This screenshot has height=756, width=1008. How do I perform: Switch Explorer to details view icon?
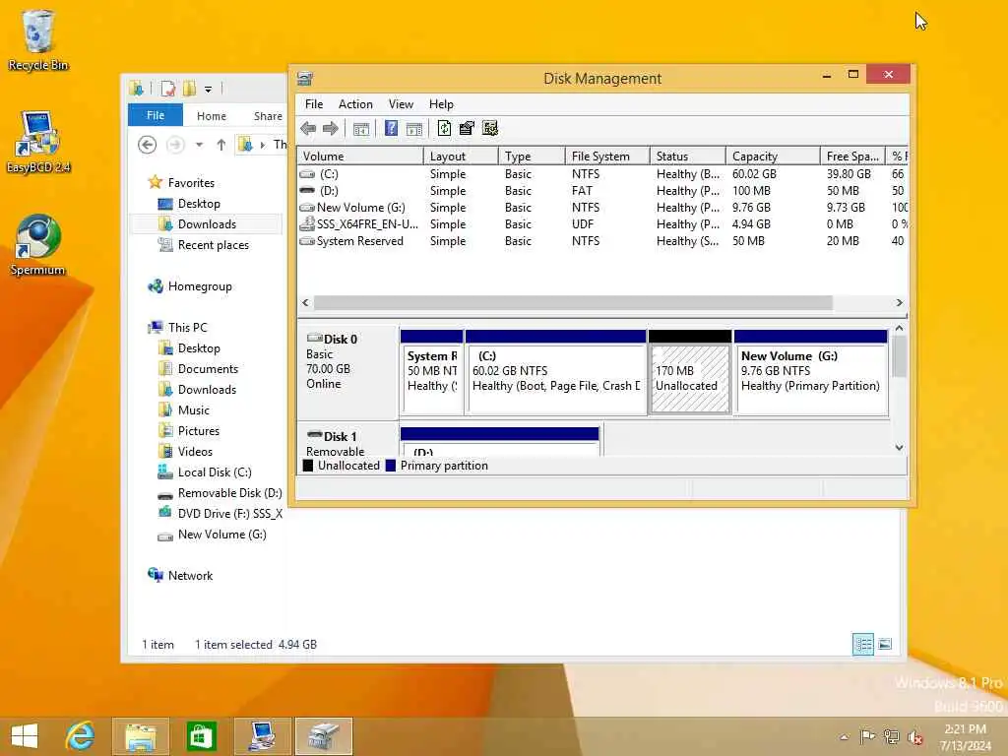pos(862,644)
